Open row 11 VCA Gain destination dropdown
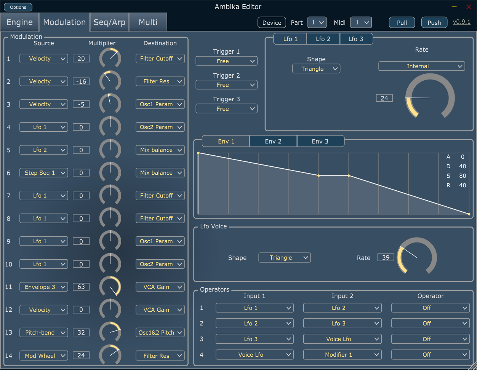477x370 pixels. [x=160, y=287]
